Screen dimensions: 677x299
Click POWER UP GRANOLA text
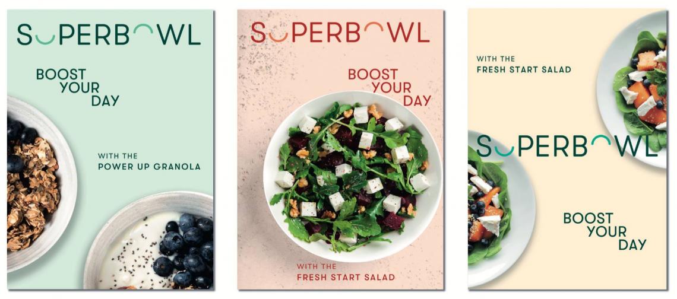pyautogui.click(x=150, y=167)
